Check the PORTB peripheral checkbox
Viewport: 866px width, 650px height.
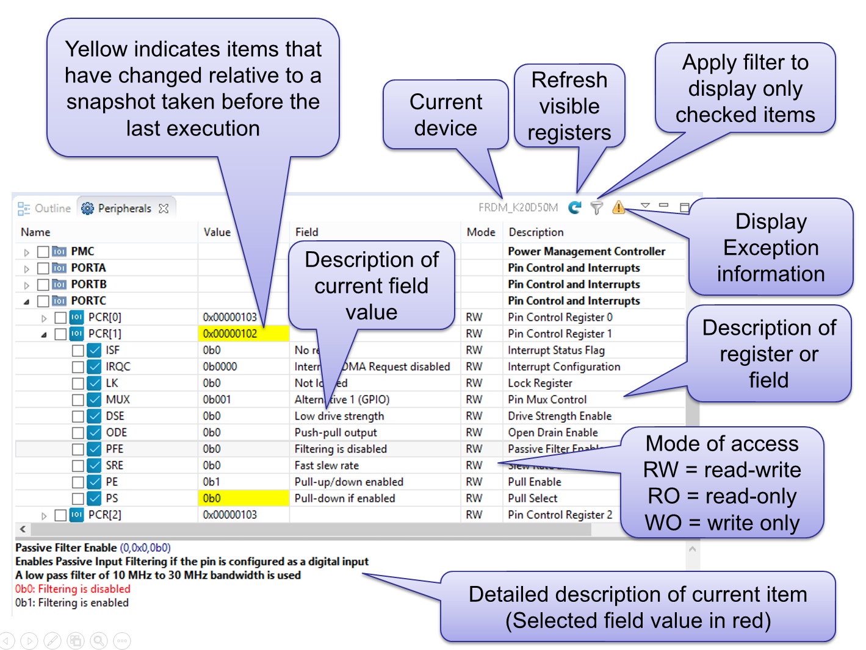(43, 285)
